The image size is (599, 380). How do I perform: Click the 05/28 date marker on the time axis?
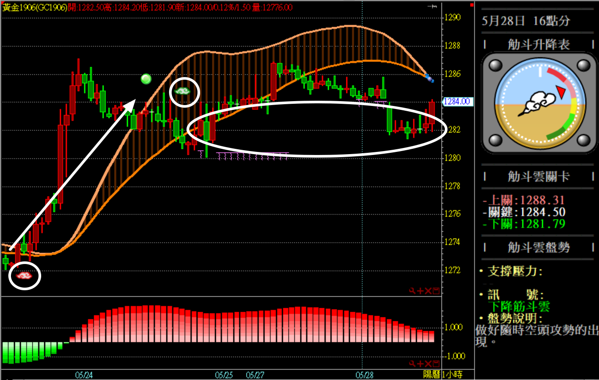[364, 375]
